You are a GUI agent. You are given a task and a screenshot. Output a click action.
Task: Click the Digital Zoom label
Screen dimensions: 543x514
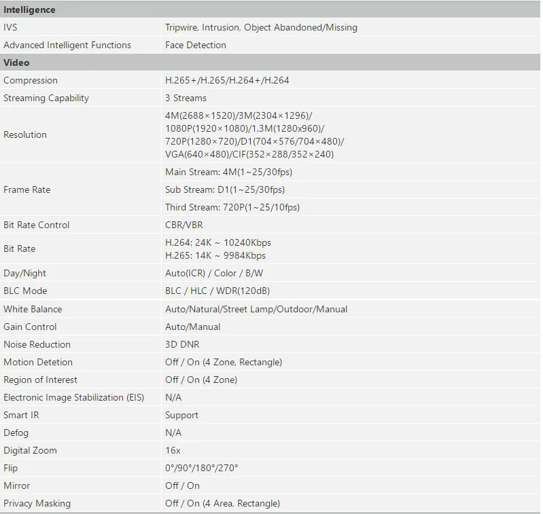point(30,450)
